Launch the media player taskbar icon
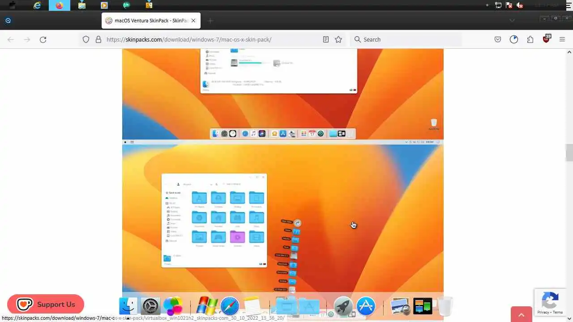 click(x=104, y=5)
